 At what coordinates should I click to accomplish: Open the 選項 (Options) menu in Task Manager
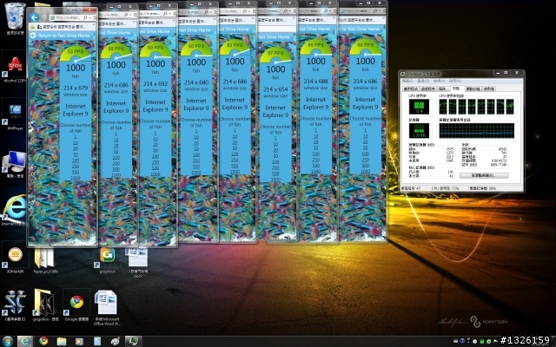(x=424, y=81)
